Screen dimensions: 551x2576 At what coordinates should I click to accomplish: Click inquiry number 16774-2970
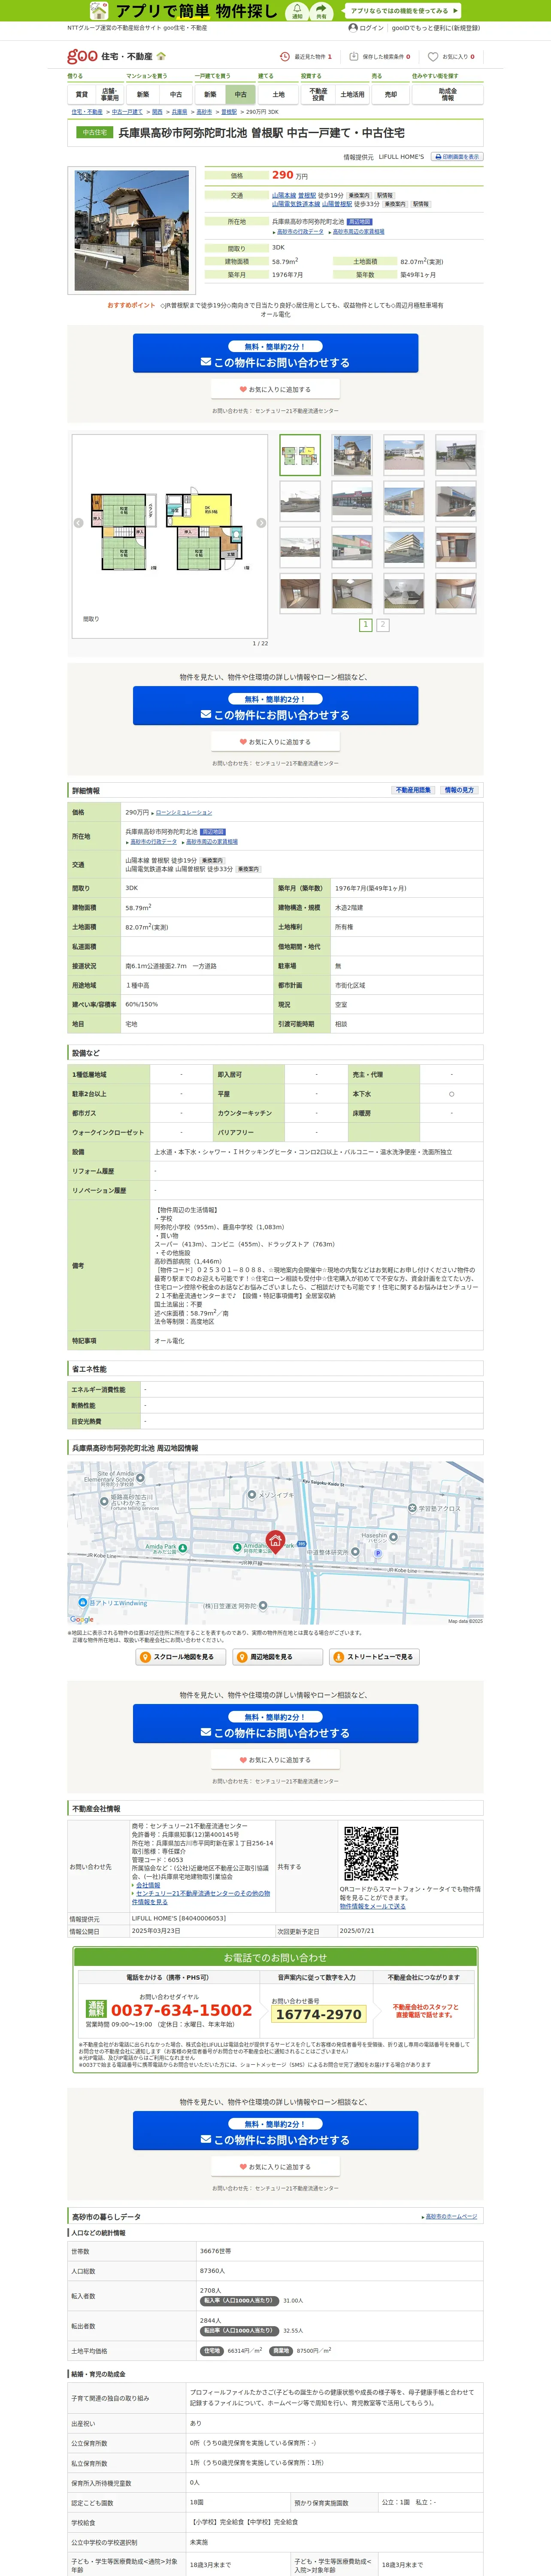(x=318, y=2015)
